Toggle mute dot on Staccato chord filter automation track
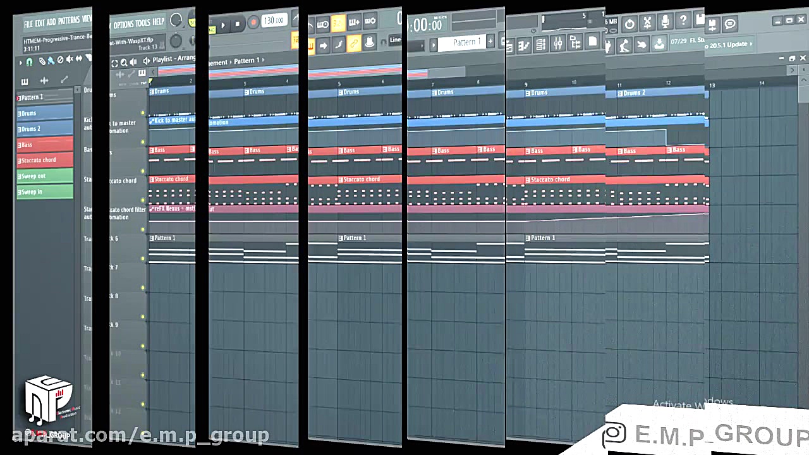 click(x=142, y=229)
